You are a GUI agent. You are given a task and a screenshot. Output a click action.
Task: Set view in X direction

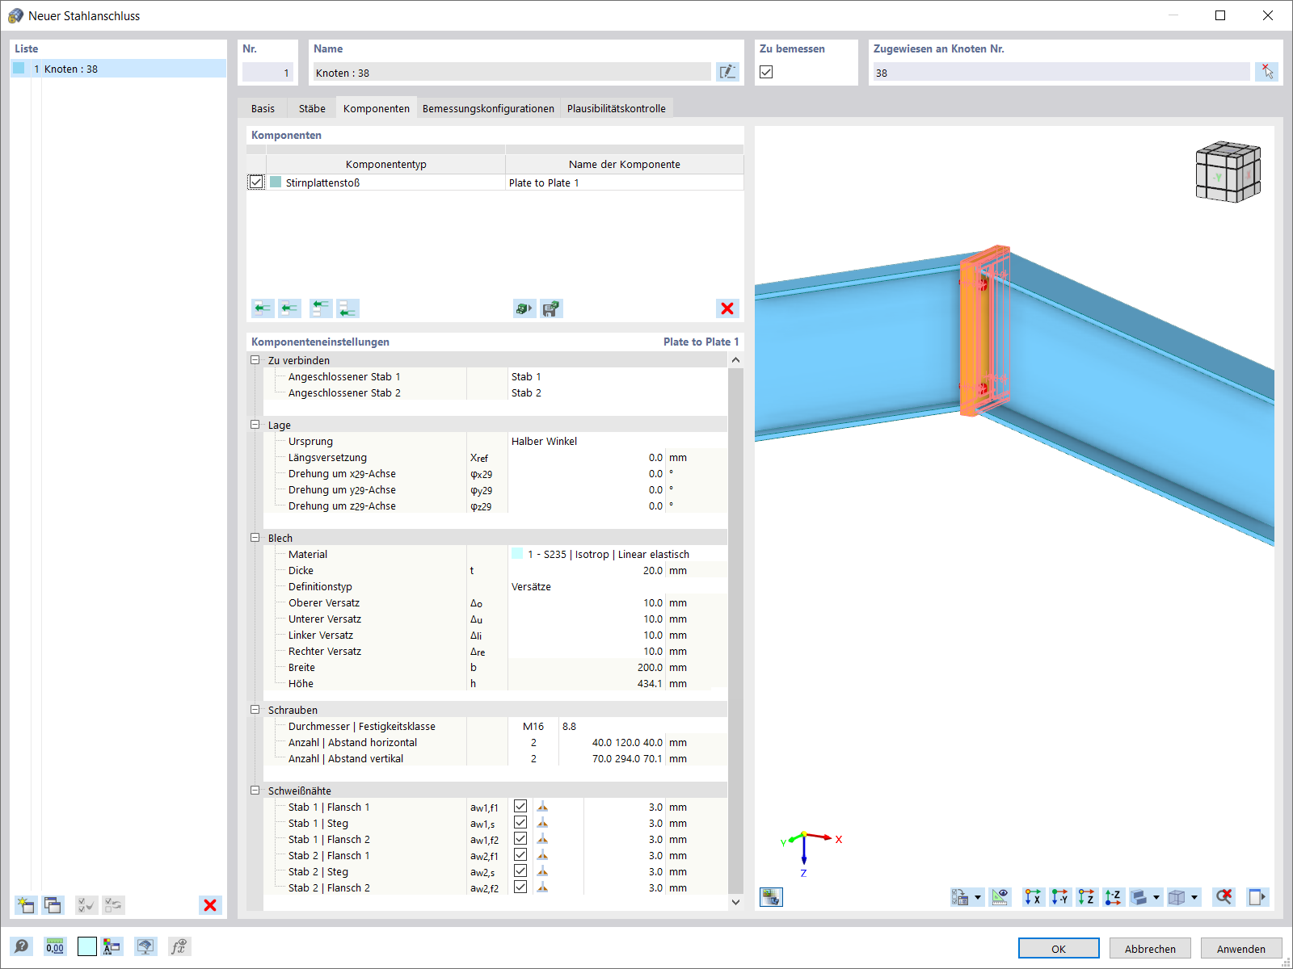(1033, 896)
